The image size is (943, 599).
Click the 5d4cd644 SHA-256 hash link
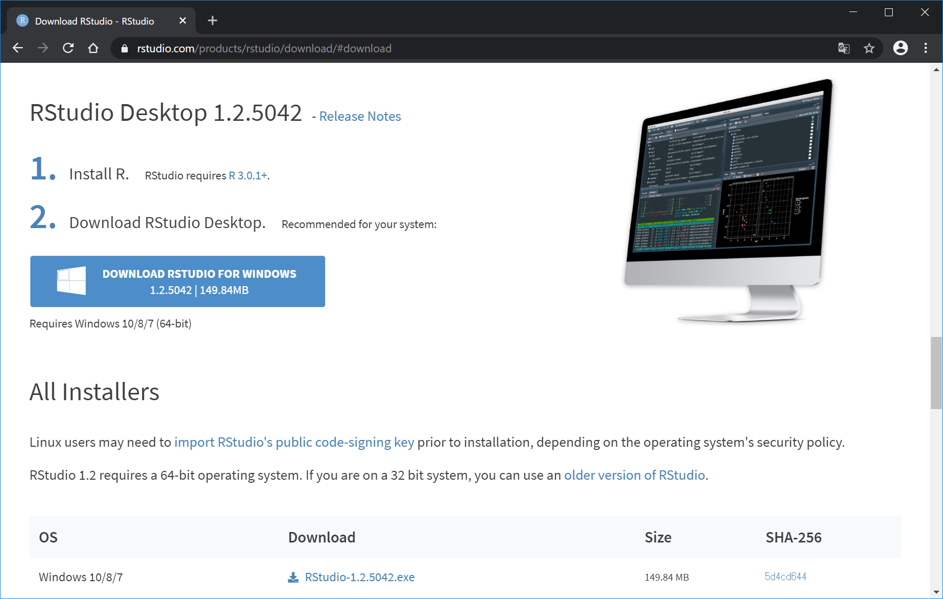click(785, 577)
